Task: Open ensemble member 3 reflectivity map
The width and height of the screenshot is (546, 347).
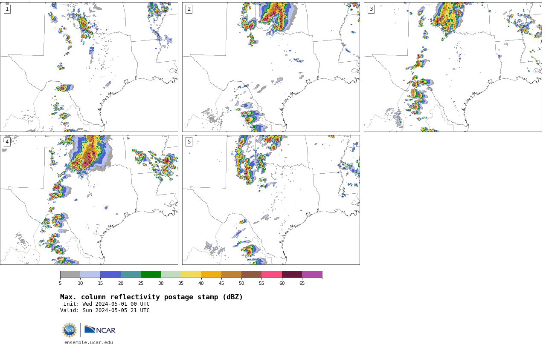Action: pyautogui.click(x=453, y=67)
